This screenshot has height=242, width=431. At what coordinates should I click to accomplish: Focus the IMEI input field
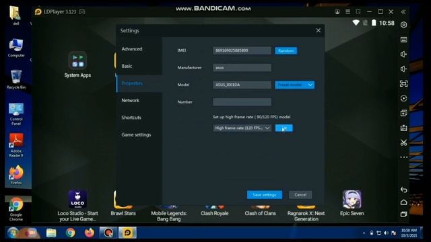pos(242,50)
